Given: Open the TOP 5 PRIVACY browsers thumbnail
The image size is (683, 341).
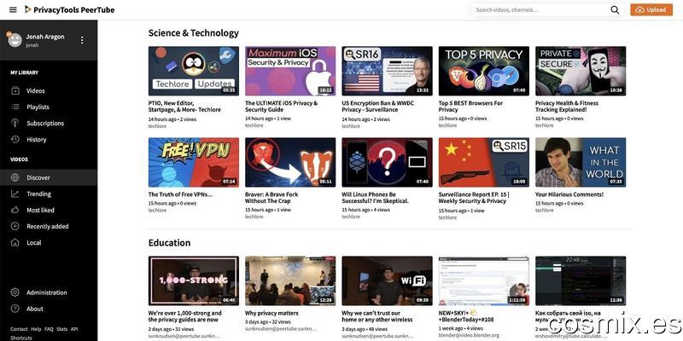Looking at the screenshot, I should click(483, 71).
